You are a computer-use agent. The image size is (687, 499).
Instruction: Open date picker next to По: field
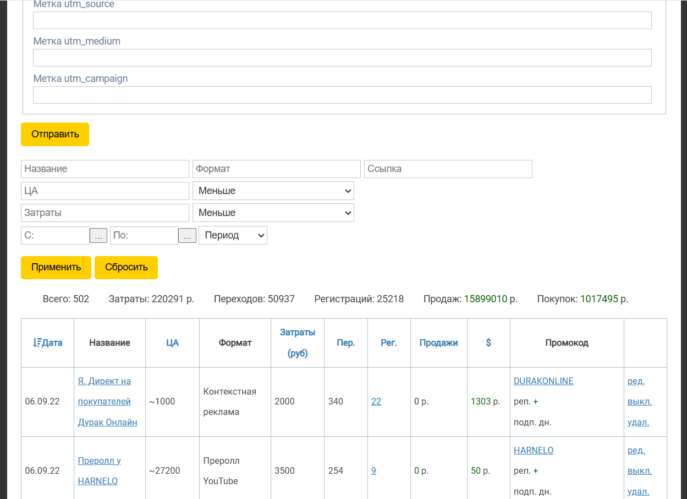[x=187, y=236]
